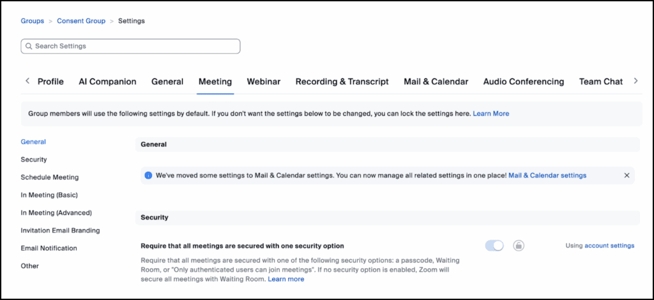This screenshot has width=654, height=300.
Task: Click the lock icon beside security toggle
Action: (519, 246)
